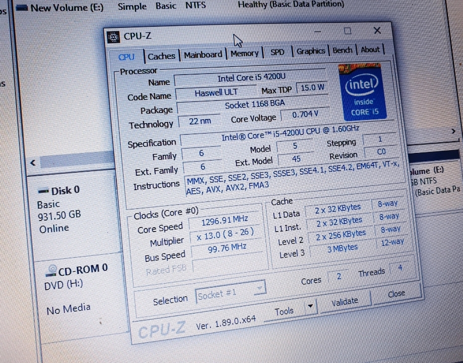463x363 pixels.
Task: Go to the Bench tab
Action: tap(342, 50)
